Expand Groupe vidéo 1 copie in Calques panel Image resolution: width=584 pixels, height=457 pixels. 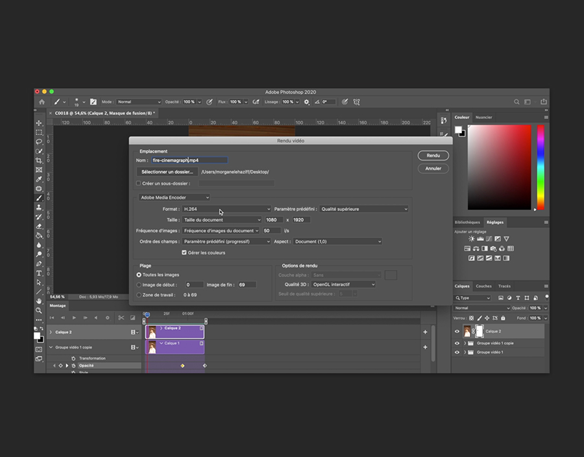(x=465, y=343)
